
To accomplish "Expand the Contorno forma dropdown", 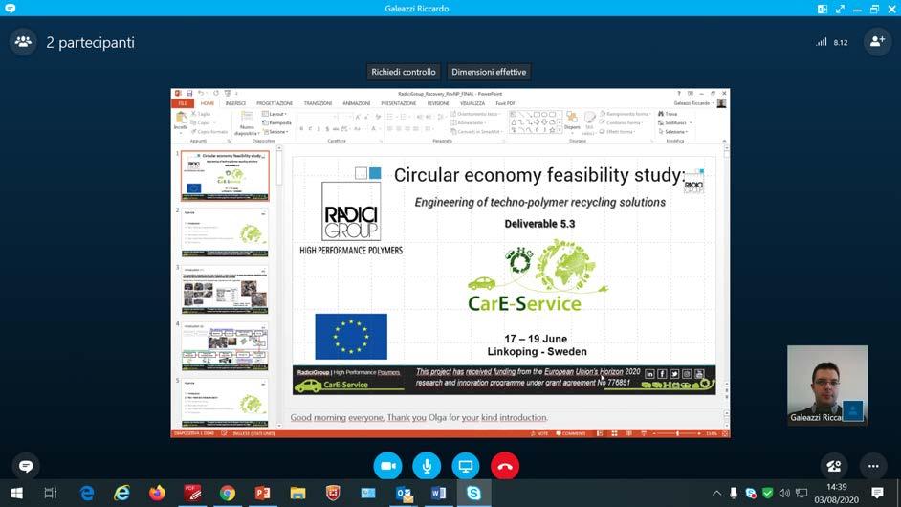I will 621,123.
